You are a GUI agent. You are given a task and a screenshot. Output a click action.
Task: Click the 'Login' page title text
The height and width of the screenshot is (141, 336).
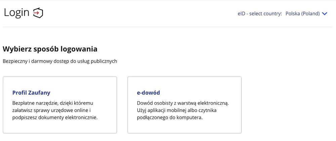pyautogui.click(x=16, y=13)
